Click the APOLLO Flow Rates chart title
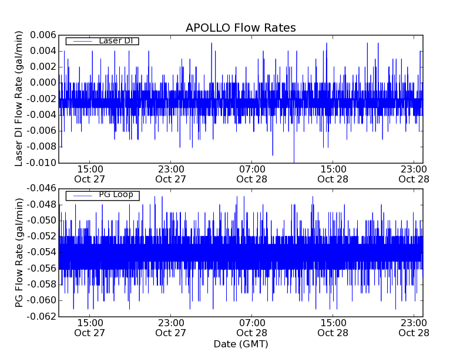Viewport: 470px width, 352px height. (x=241, y=28)
